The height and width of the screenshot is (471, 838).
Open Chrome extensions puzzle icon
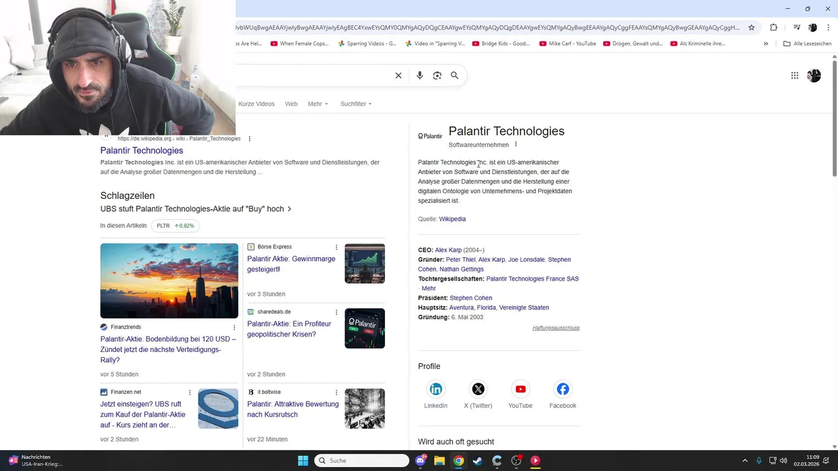coord(774,27)
